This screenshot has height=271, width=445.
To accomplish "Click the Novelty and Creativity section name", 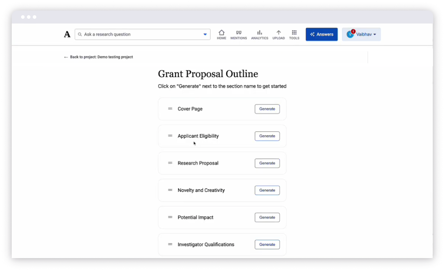I will 201,190.
